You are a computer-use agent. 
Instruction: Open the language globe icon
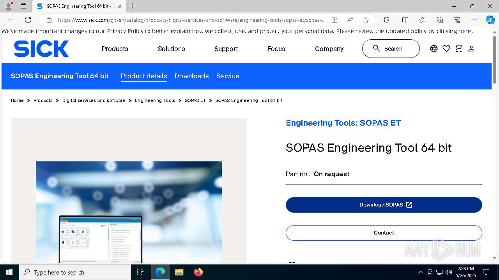(434, 49)
